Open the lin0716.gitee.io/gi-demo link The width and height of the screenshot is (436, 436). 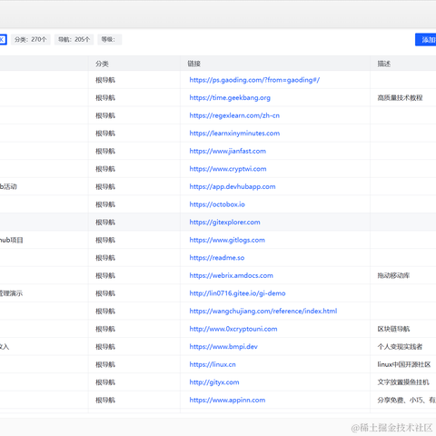coord(237,293)
